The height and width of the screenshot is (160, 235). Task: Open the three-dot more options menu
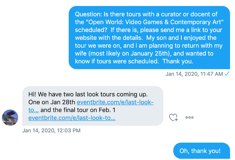point(189,118)
